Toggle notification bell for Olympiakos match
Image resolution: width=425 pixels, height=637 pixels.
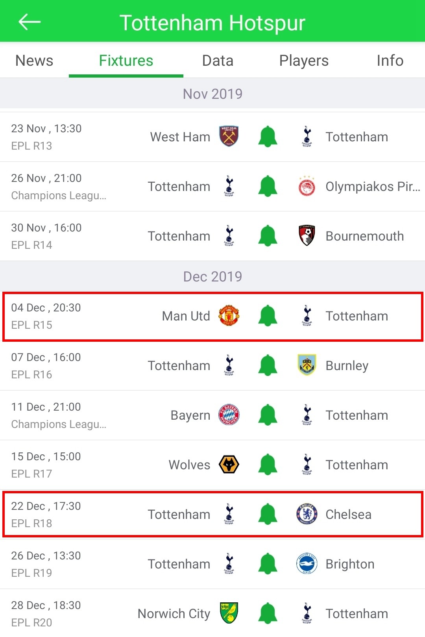[x=268, y=186]
